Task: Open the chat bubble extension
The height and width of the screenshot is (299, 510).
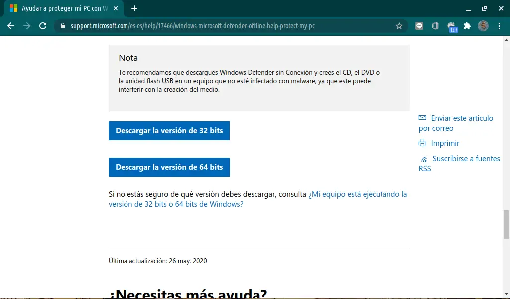Action: (419, 26)
